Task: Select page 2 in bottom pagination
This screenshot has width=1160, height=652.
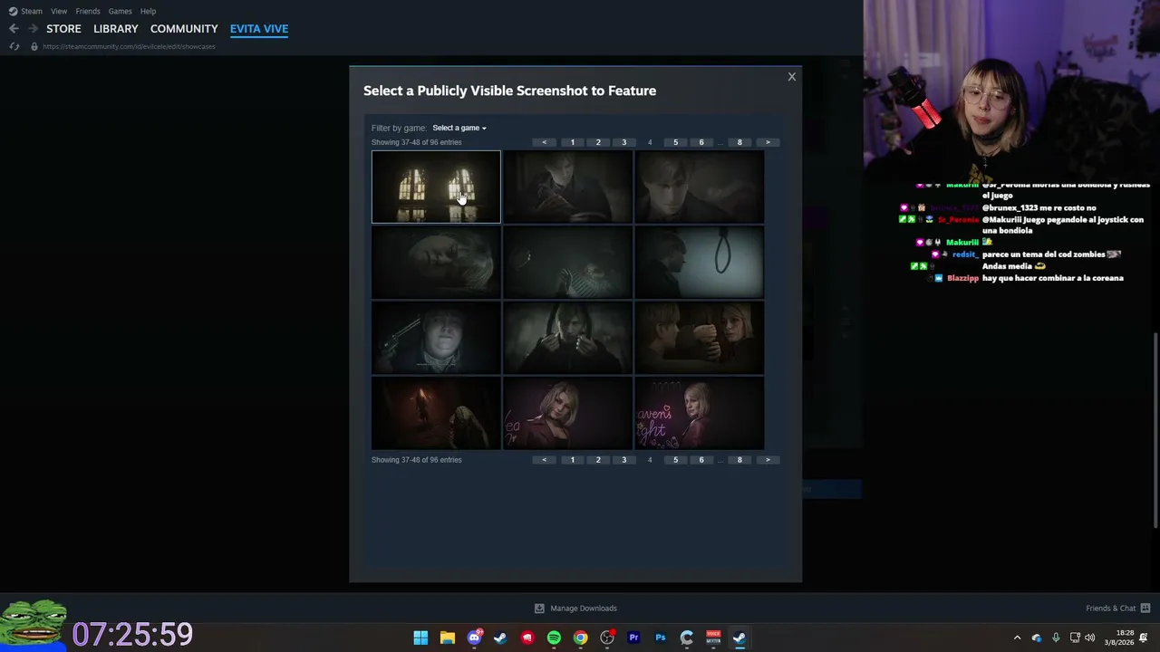Action: tap(598, 460)
